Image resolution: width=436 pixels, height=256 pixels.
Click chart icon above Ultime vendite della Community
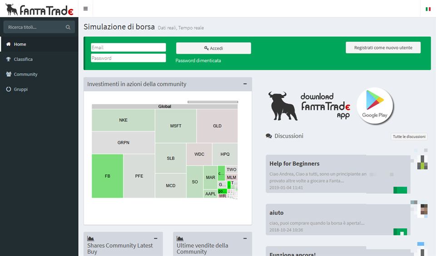[180, 238]
